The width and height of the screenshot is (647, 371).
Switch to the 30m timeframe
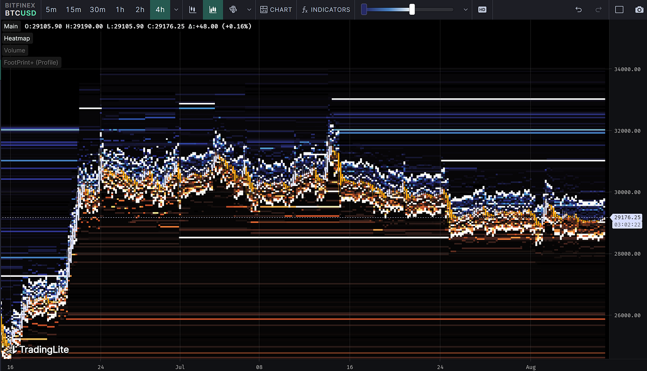point(98,9)
